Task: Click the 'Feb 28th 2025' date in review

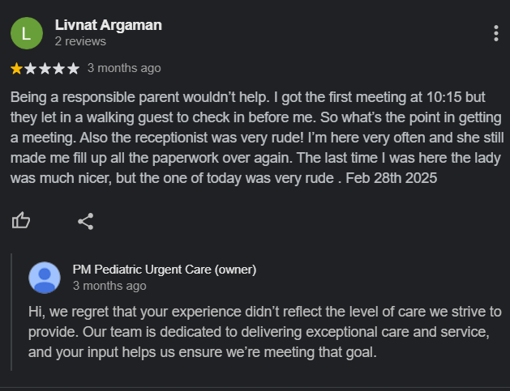Action: point(392,178)
